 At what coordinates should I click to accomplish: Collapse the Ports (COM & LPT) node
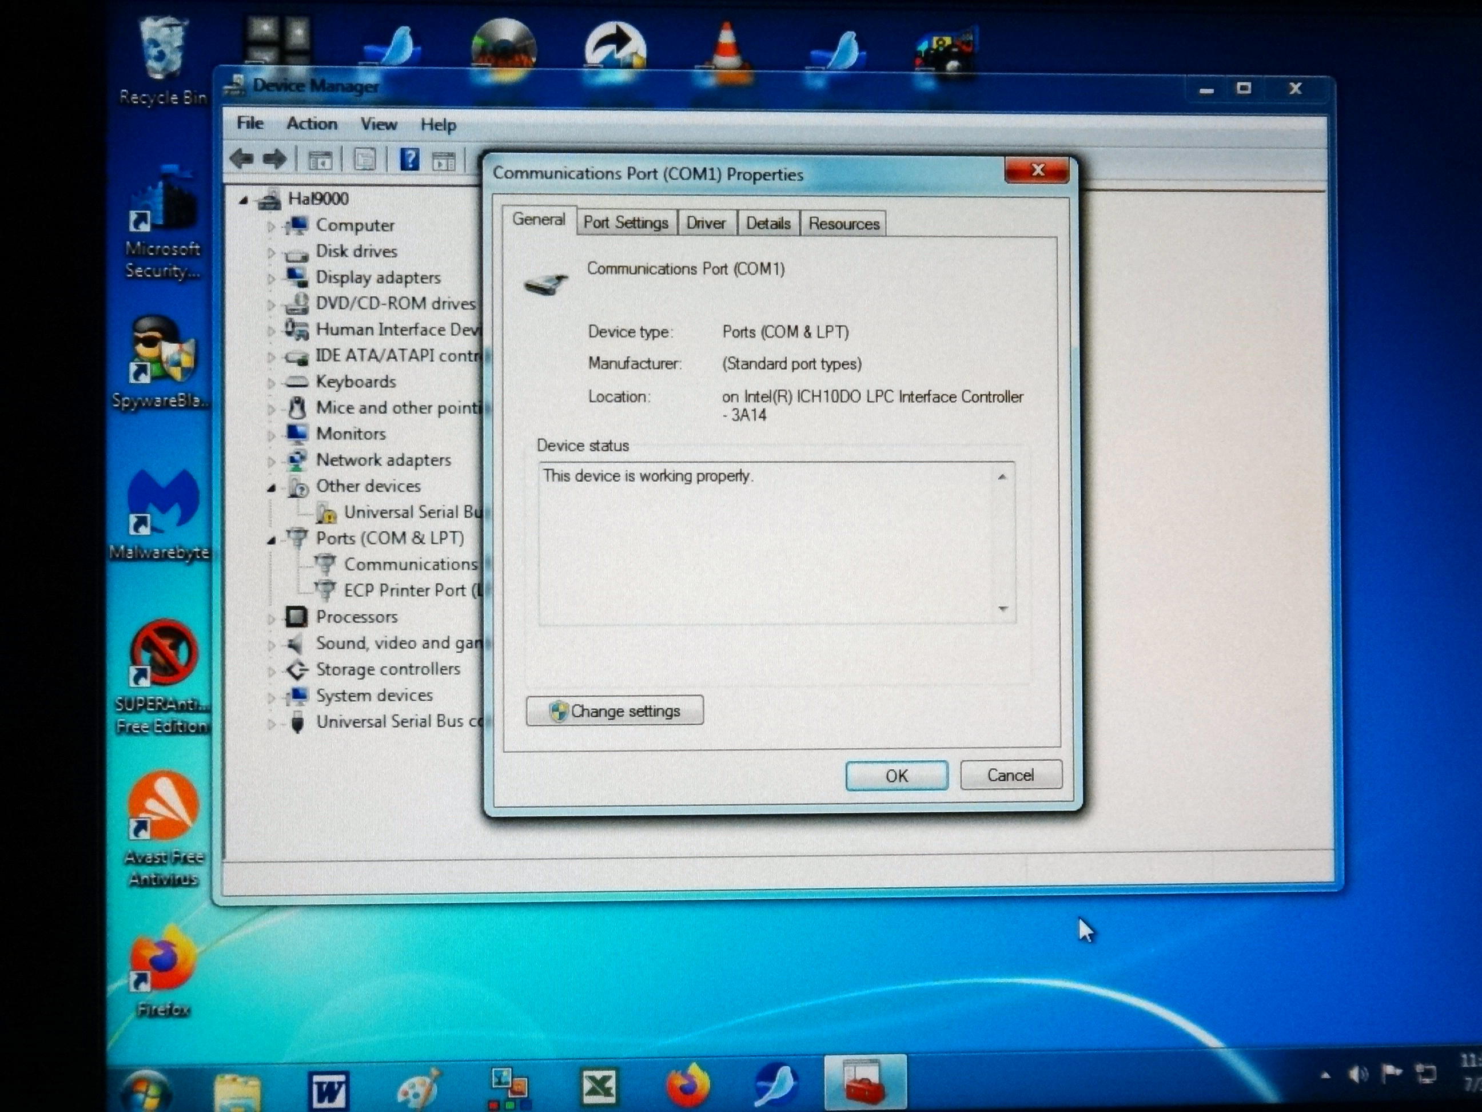tap(270, 540)
